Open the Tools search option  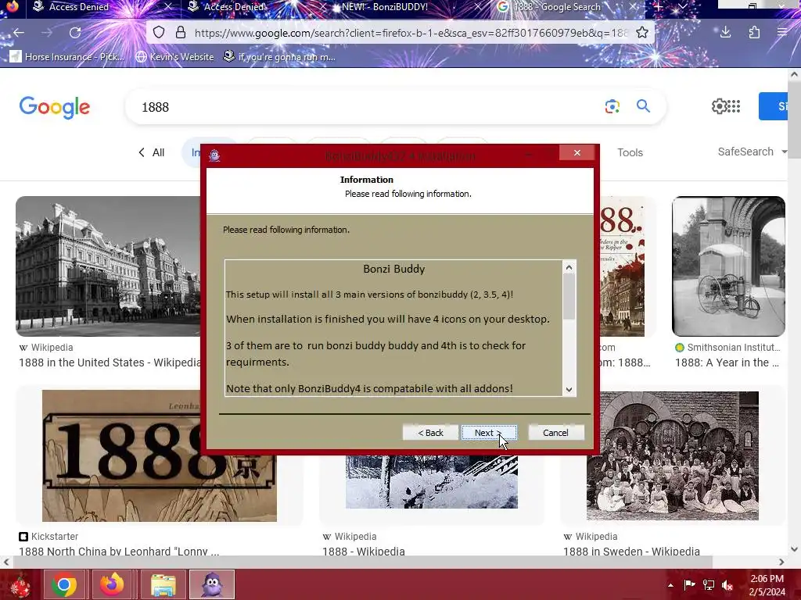pyautogui.click(x=630, y=152)
